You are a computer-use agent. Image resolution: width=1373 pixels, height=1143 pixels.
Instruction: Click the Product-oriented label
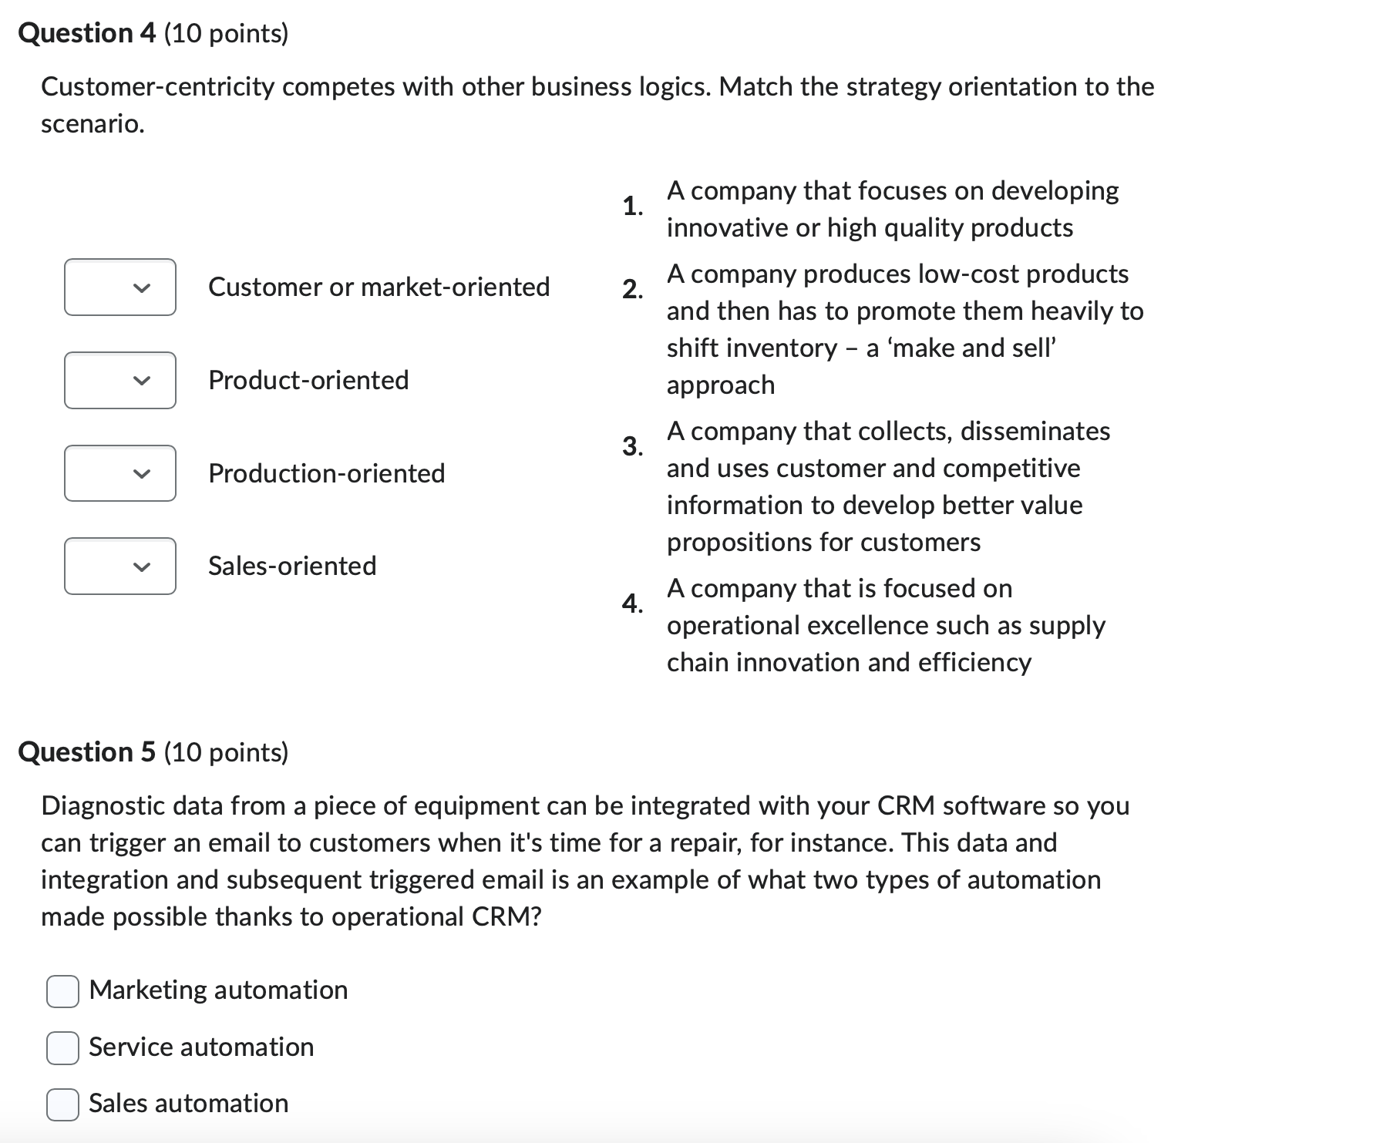click(308, 380)
